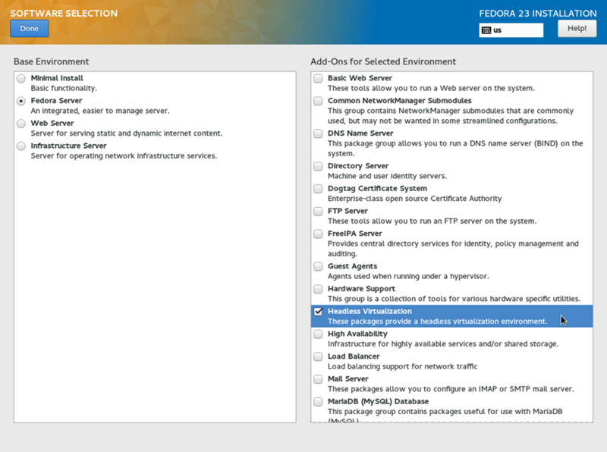Screen dimensions: 607x452
Task: Pick the Infrastructure Server environment
Action: (21, 146)
